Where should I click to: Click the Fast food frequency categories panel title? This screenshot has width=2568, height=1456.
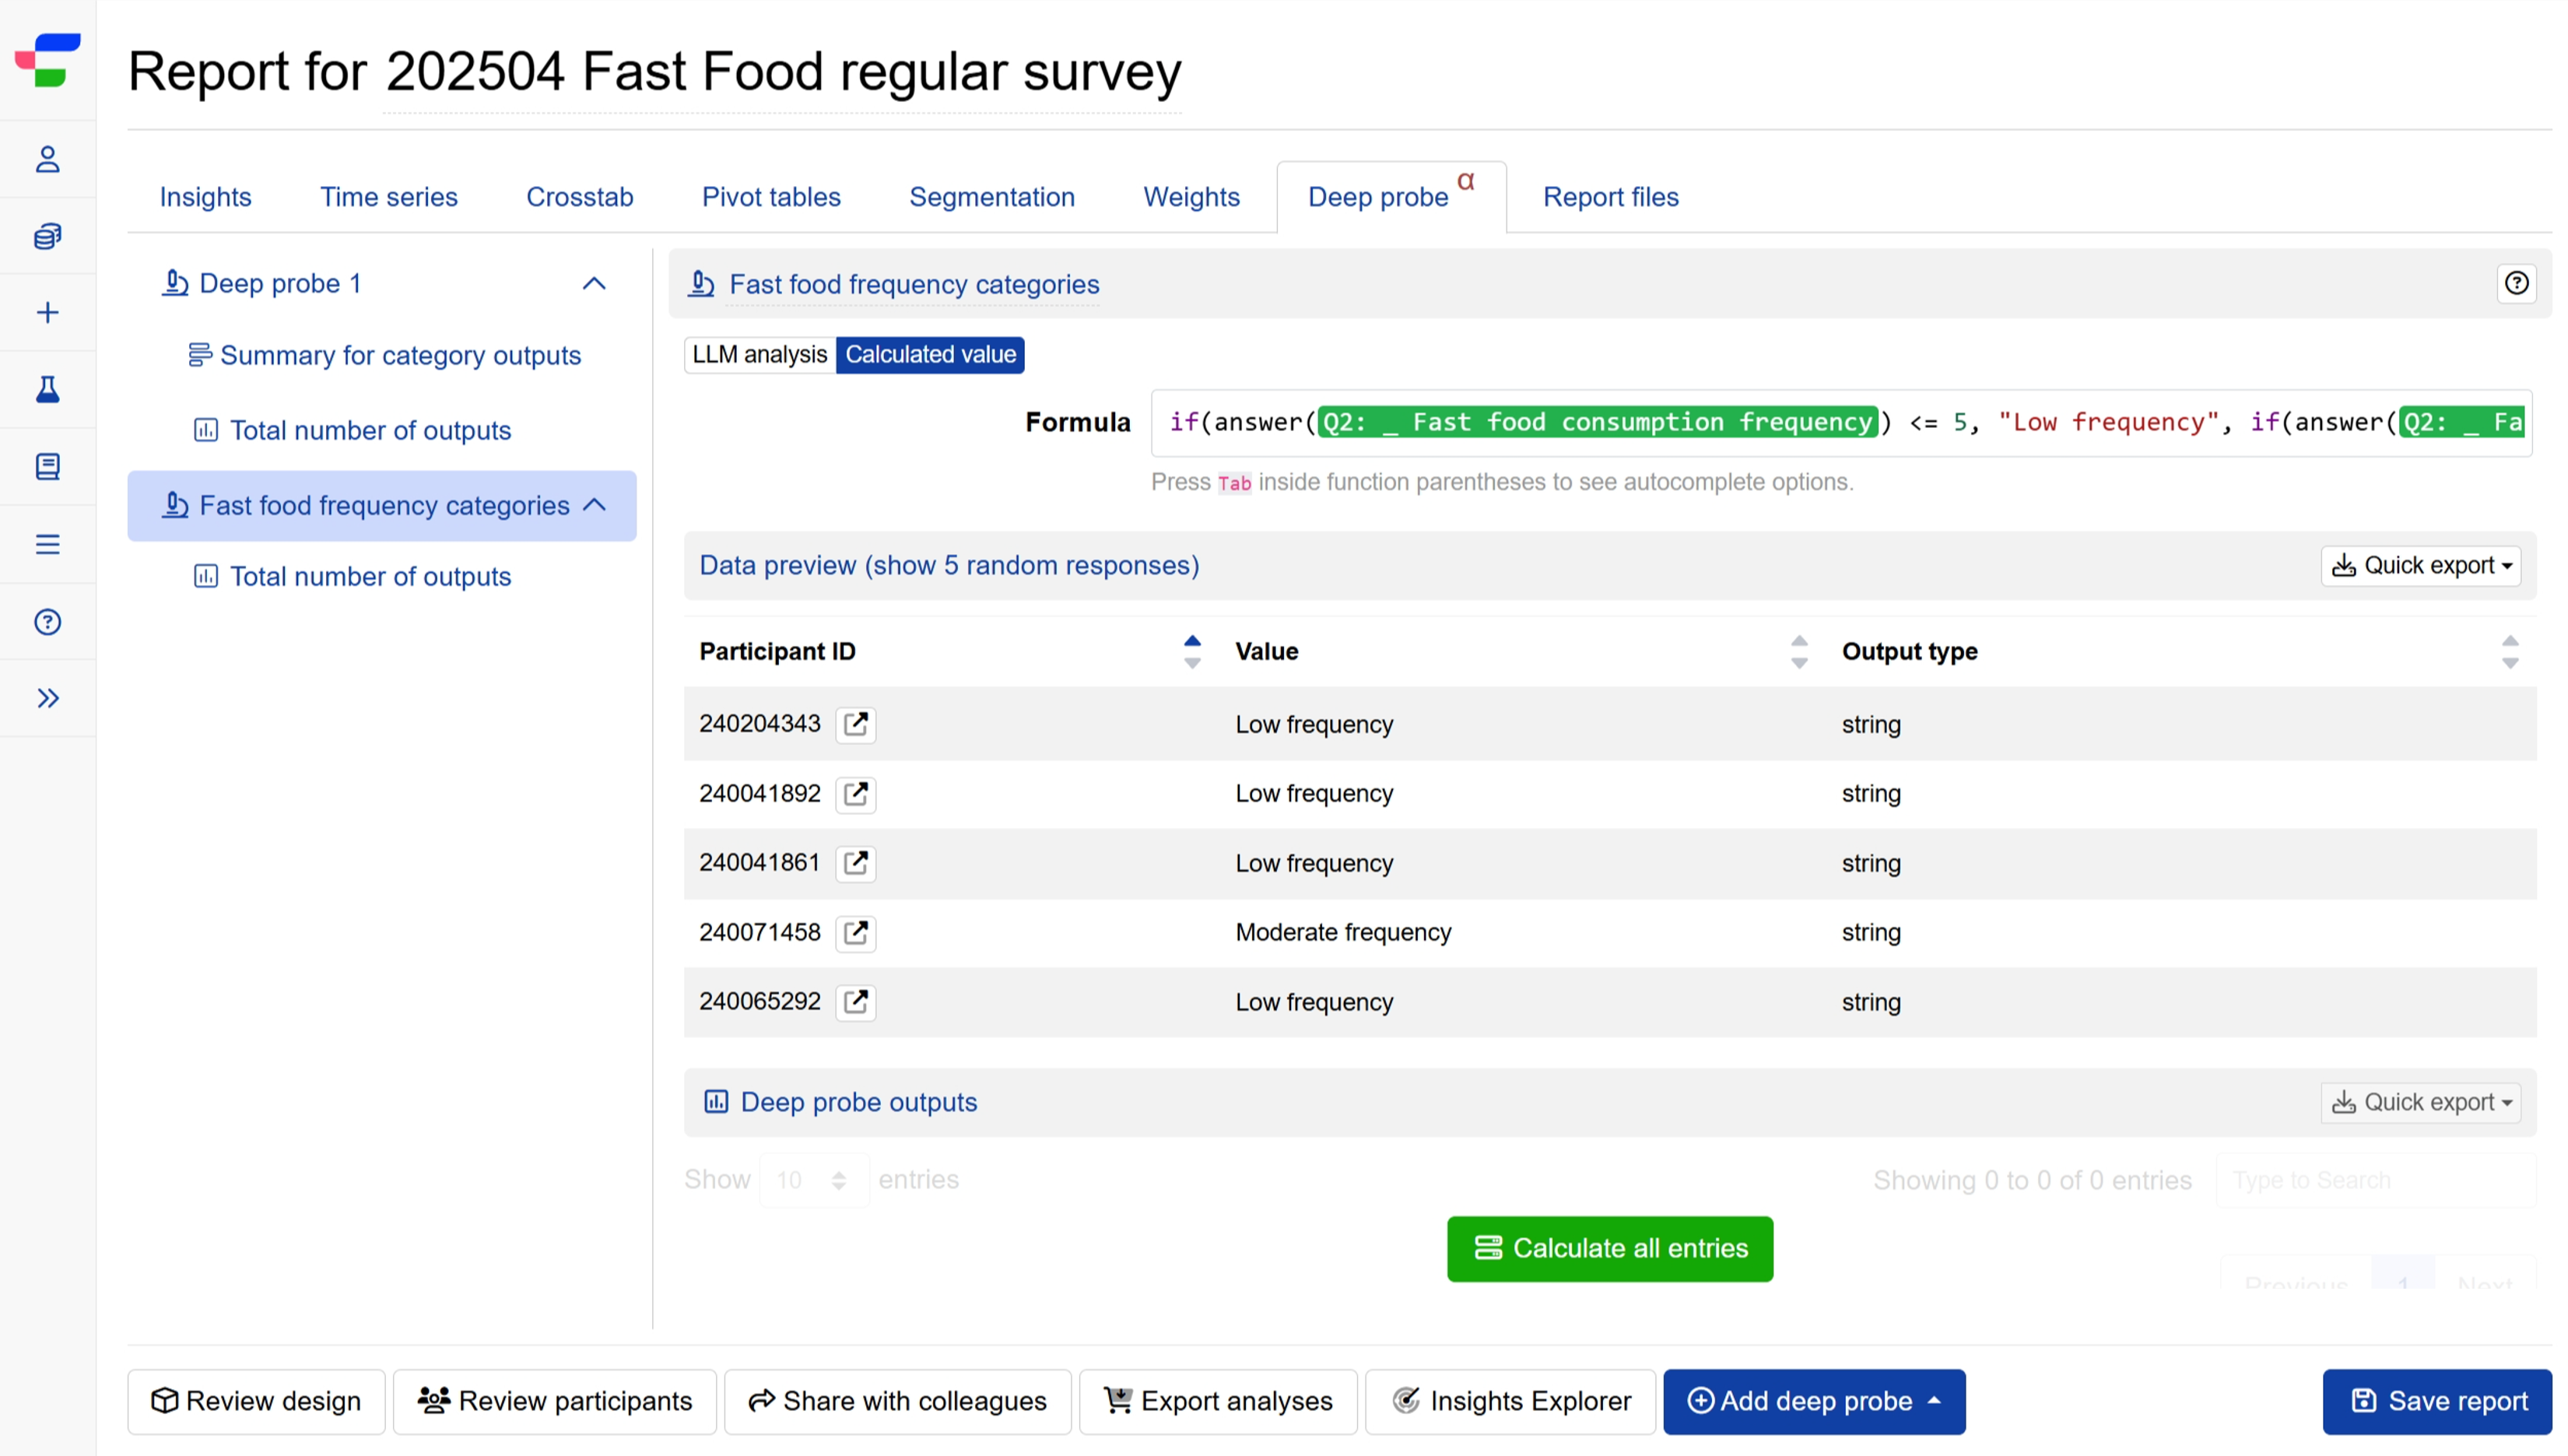tap(914, 284)
